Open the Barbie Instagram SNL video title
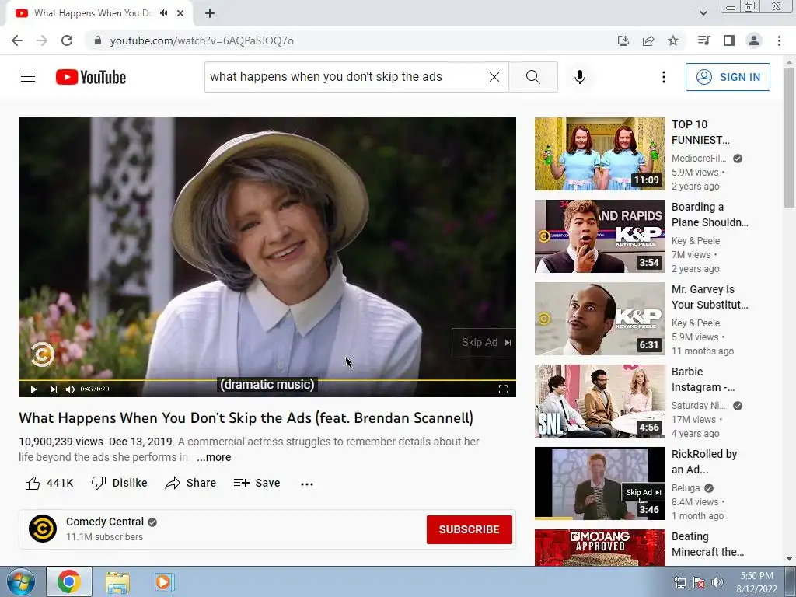The height and width of the screenshot is (597, 796). coord(703,379)
